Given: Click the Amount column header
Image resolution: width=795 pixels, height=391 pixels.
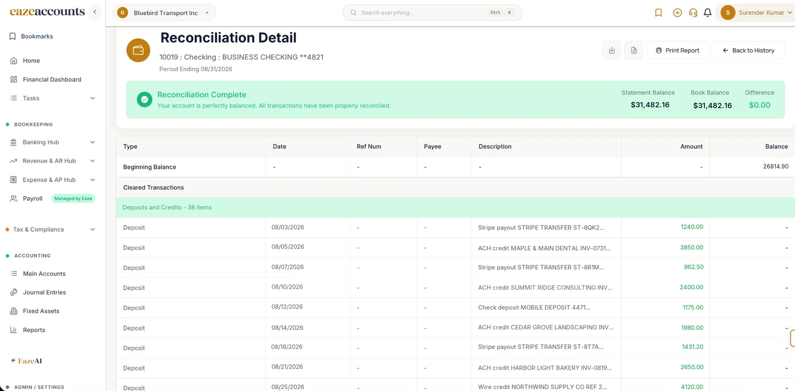Looking at the screenshot, I should pyautogui.click(x=691, y=147).
